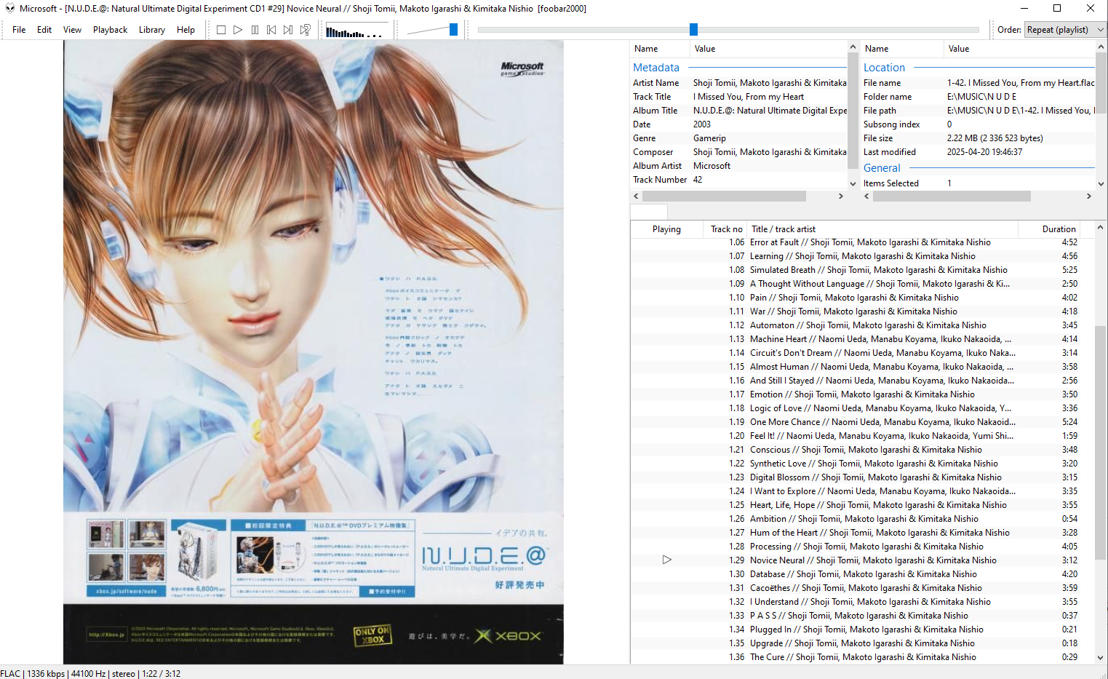The height and width of the screenshot is (679, 1108).
Task: Click the Date value 2003
Action: click(x=702, y=124)
